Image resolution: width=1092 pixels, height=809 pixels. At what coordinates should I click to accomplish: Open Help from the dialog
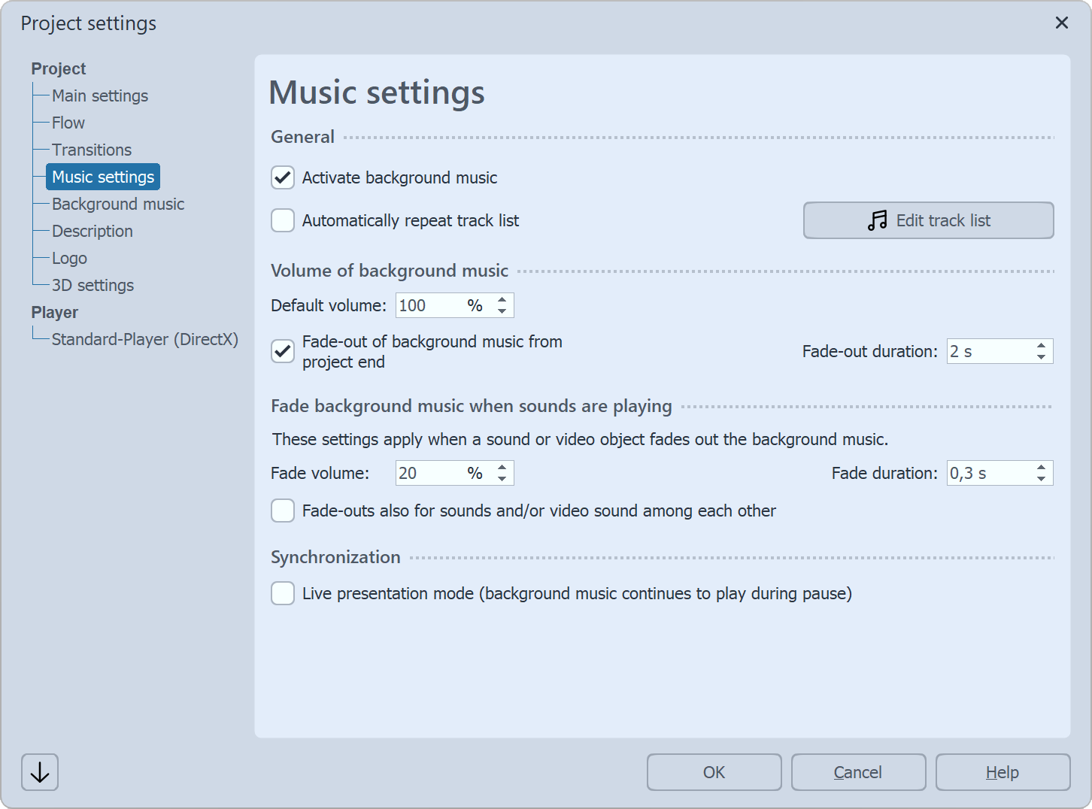coord(1003,772)
